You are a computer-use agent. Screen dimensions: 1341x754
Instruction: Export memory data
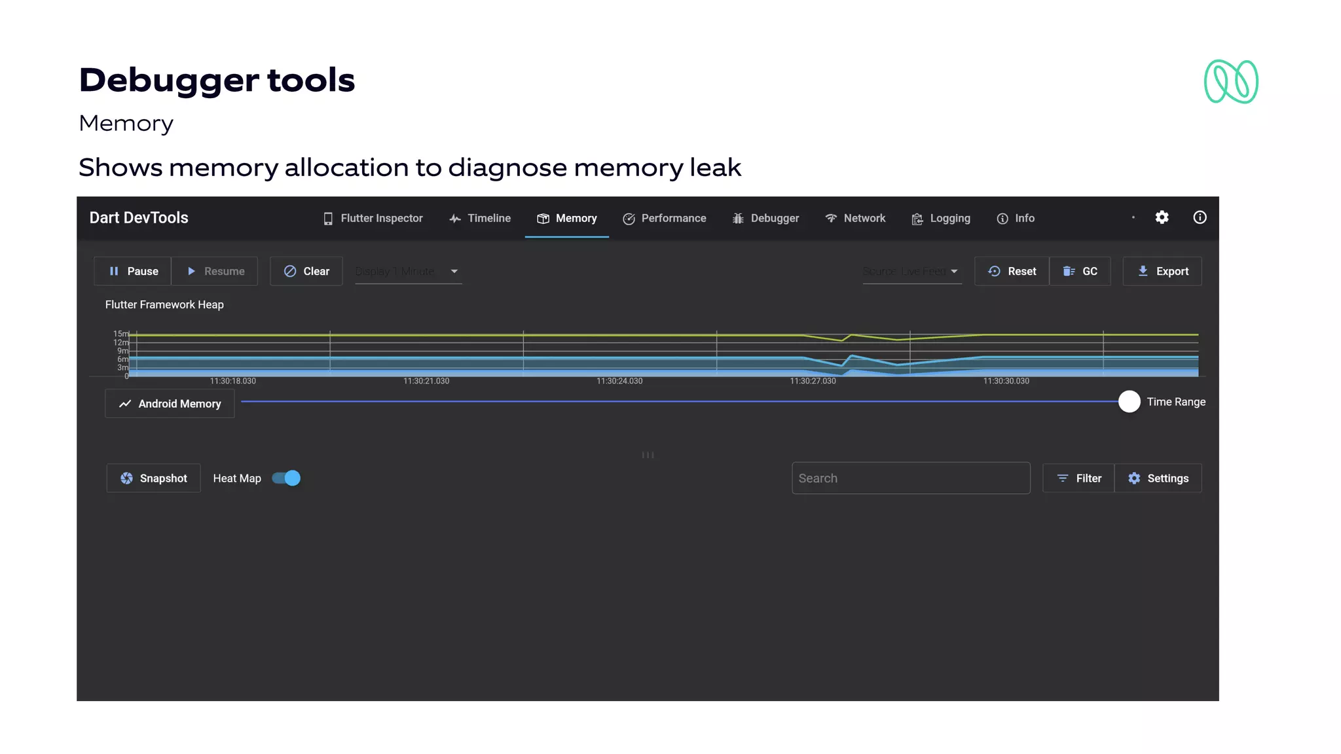point(1162,271)
